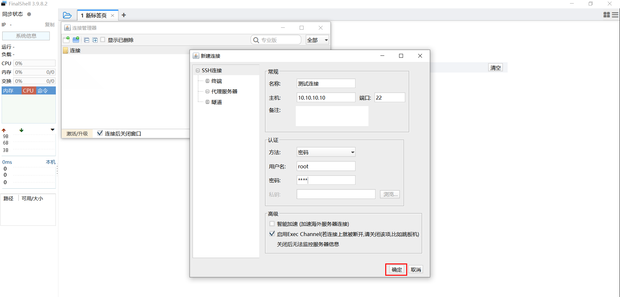Click the CPU usage progress bar

coord(35,63)
